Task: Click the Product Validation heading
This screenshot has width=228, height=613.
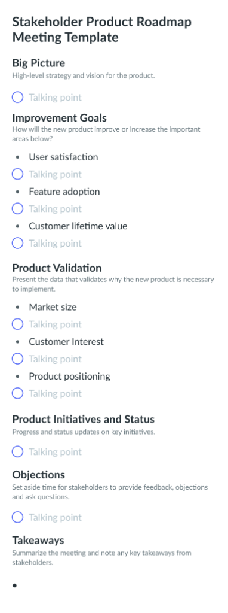Action: pos(57,268)
